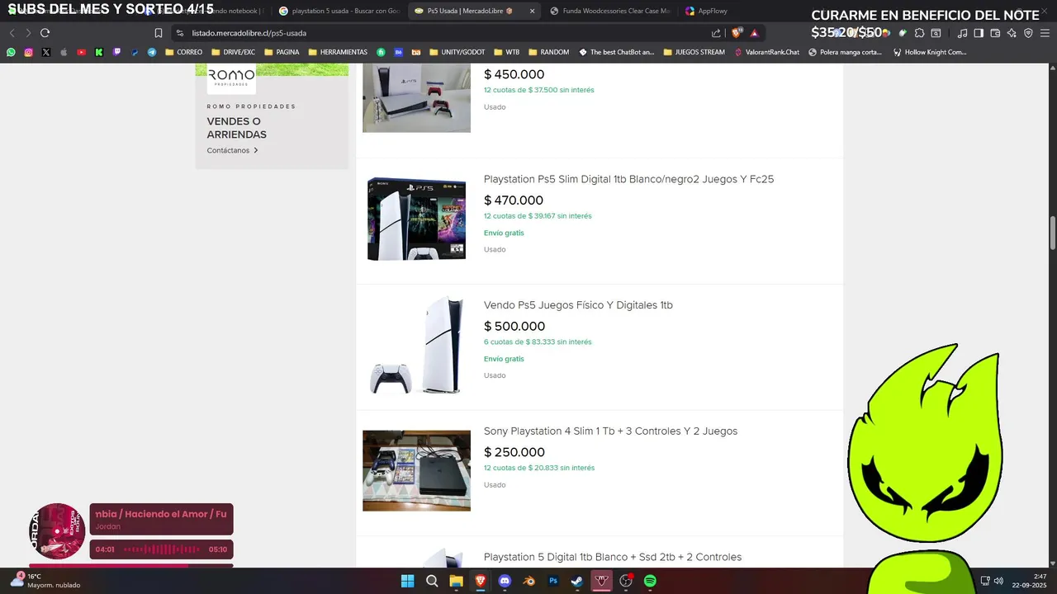This screenshot has width=1057, height=594.
Task: Open the CORREO bookmarks folder
Action: click(x=183, y=52)
